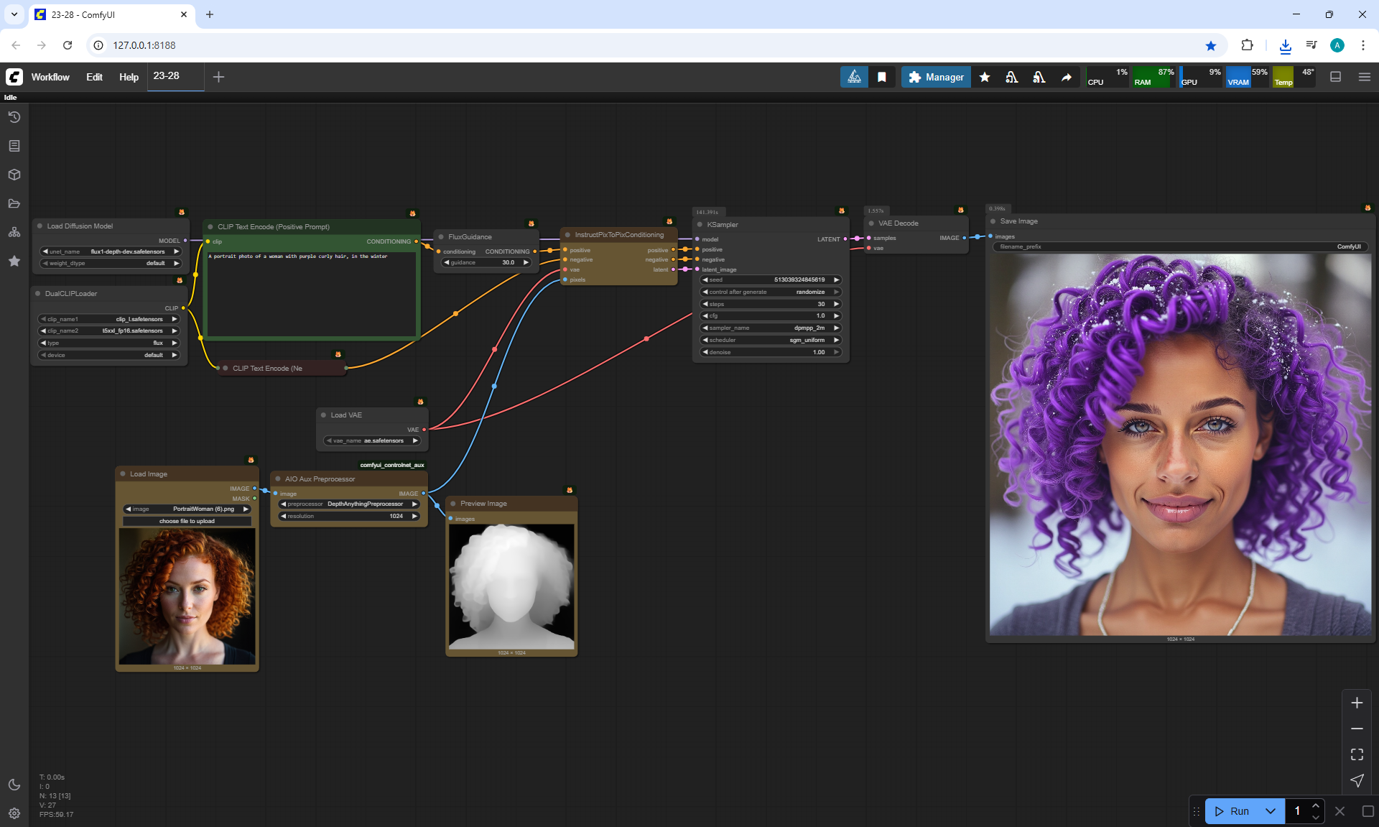
Task: Click the positive prompt text field
Action: coord(311,295)
